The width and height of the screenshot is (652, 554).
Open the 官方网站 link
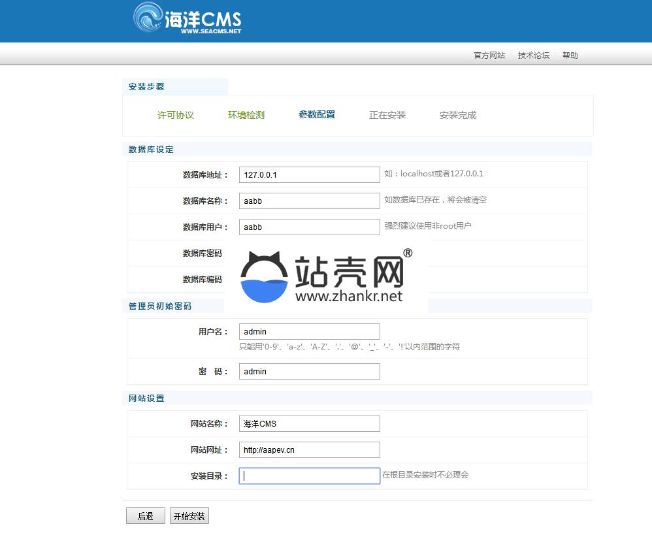(x=489, y=56)
